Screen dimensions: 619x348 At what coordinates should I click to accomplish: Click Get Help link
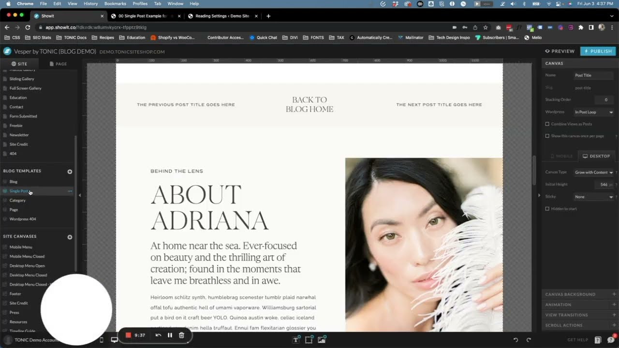point(577,340)
